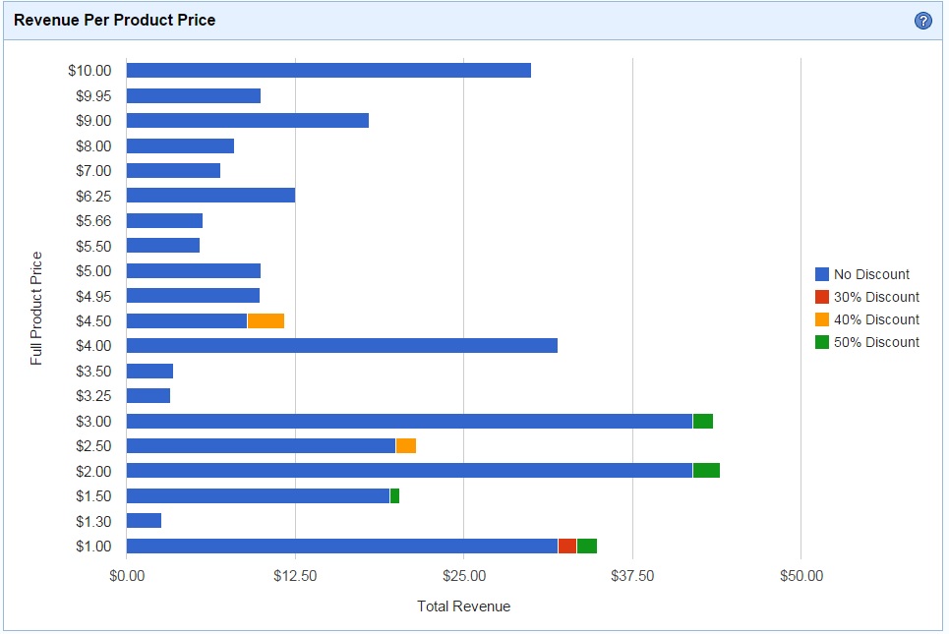Viewport: 949px width, 634px height.
Task: Click the blue bar for $5.50
Action: [x=163, y=246]
